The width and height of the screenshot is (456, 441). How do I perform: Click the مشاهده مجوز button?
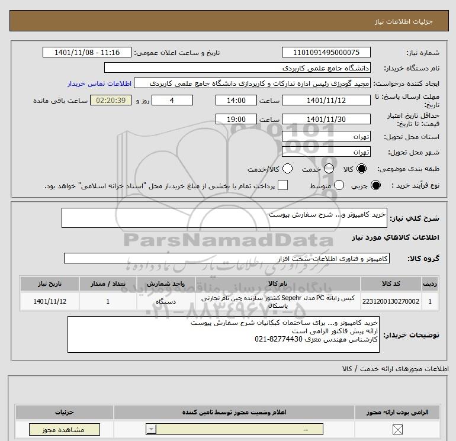65,429
